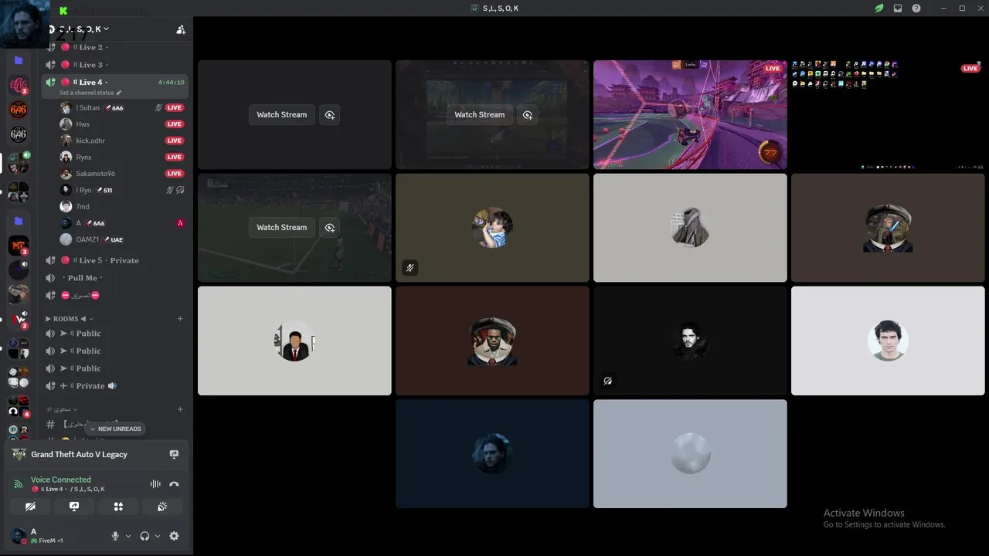Select user Hws in voice list

[x=122, y=124]
